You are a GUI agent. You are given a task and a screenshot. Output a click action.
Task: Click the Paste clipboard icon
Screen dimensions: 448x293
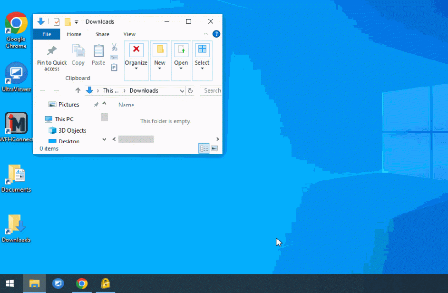click(98, 51)
